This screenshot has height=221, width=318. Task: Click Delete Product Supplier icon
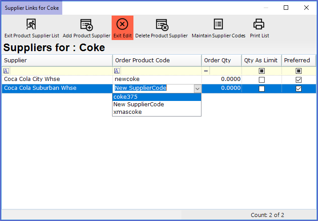pos(161,24)
